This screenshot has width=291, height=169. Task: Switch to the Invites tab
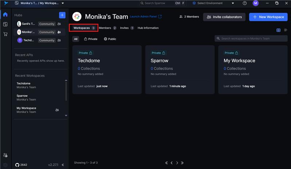tap(127, 28)
